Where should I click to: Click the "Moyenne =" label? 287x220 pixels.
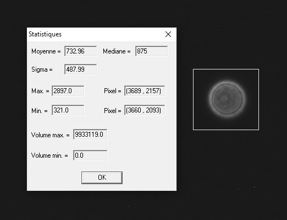coord(46,51)
